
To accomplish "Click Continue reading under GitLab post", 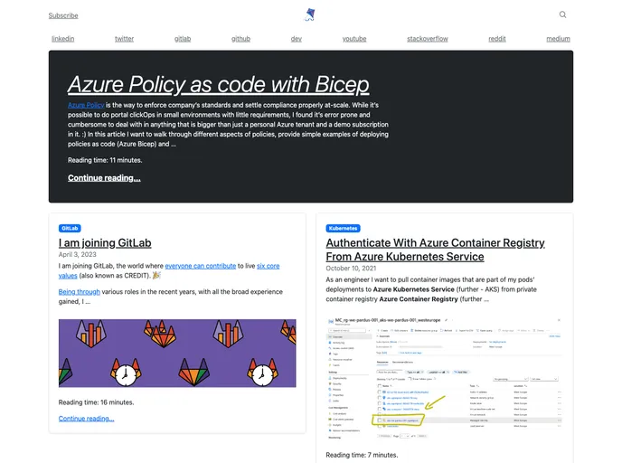I will [86, 419].
